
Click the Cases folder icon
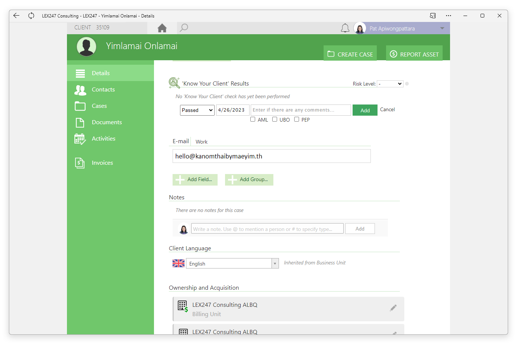(x=80, y=106)
